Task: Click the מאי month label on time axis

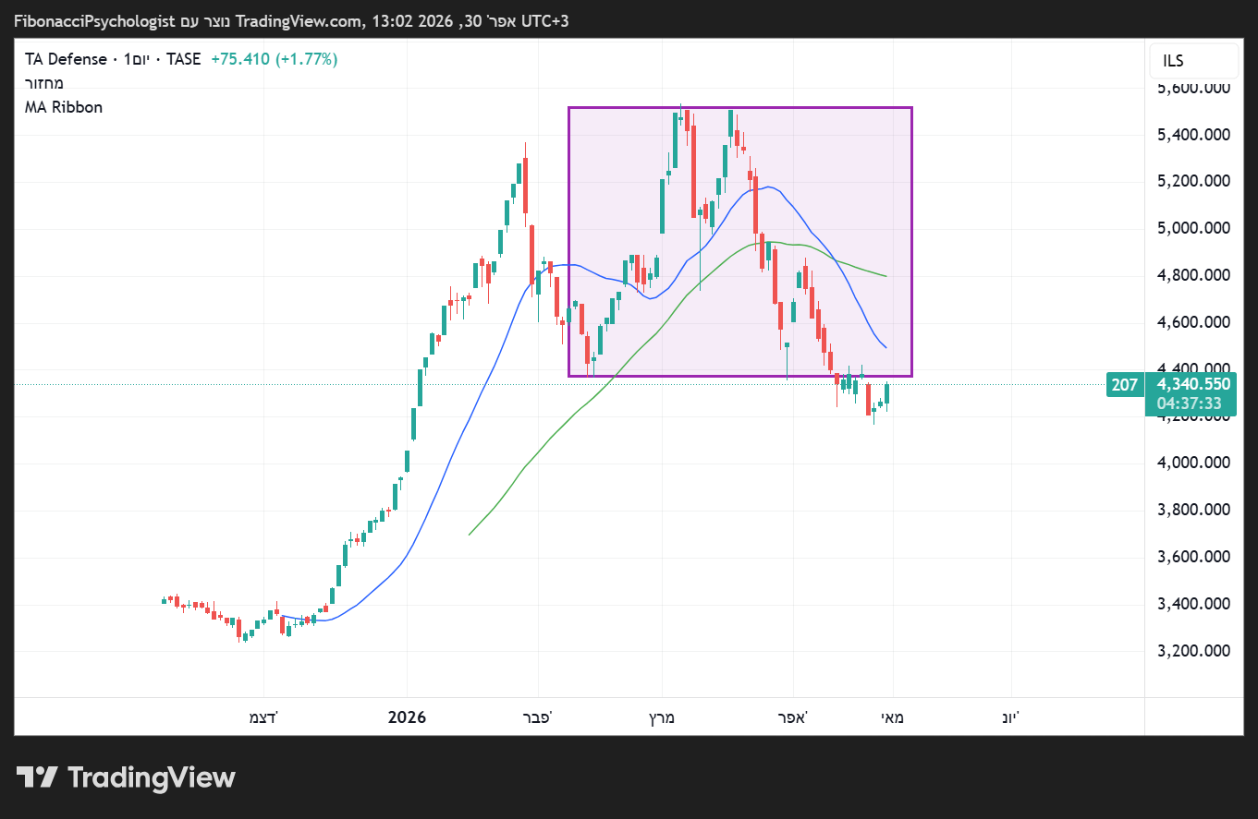Action: click(892, 717)
